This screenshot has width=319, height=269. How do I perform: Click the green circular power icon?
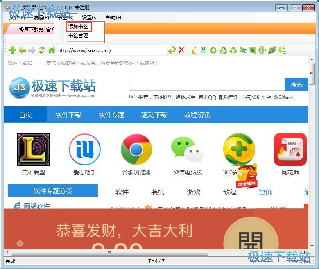coord(213,50)
